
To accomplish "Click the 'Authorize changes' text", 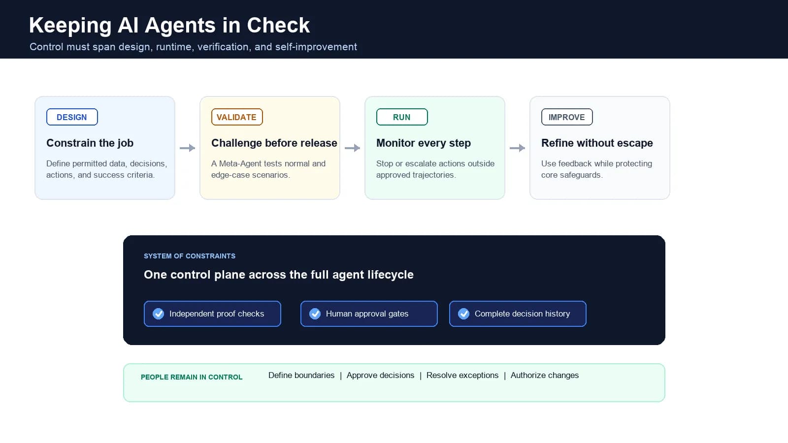I will [x=545, y=375].
